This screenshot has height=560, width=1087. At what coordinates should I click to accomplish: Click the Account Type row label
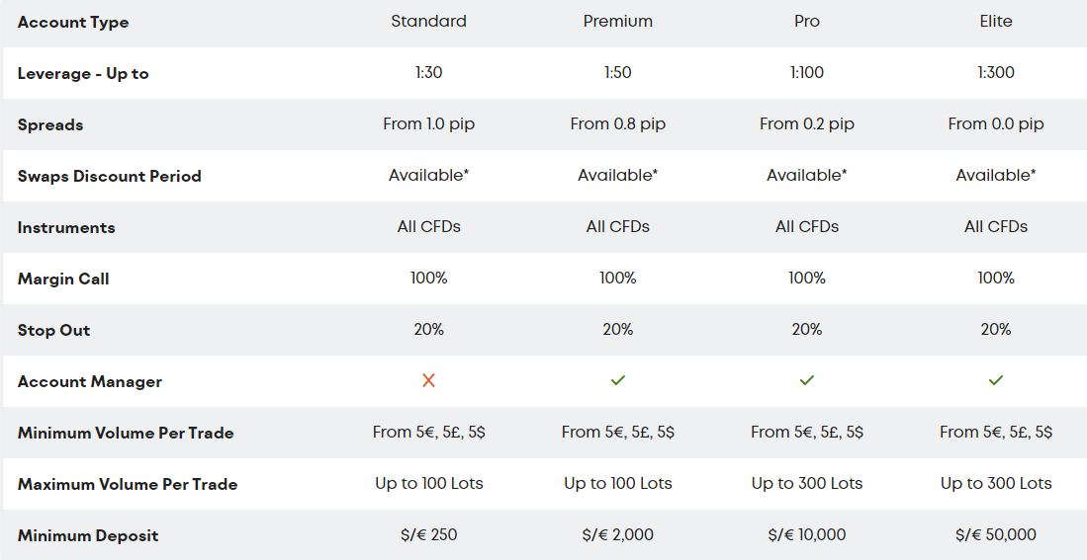73,22
